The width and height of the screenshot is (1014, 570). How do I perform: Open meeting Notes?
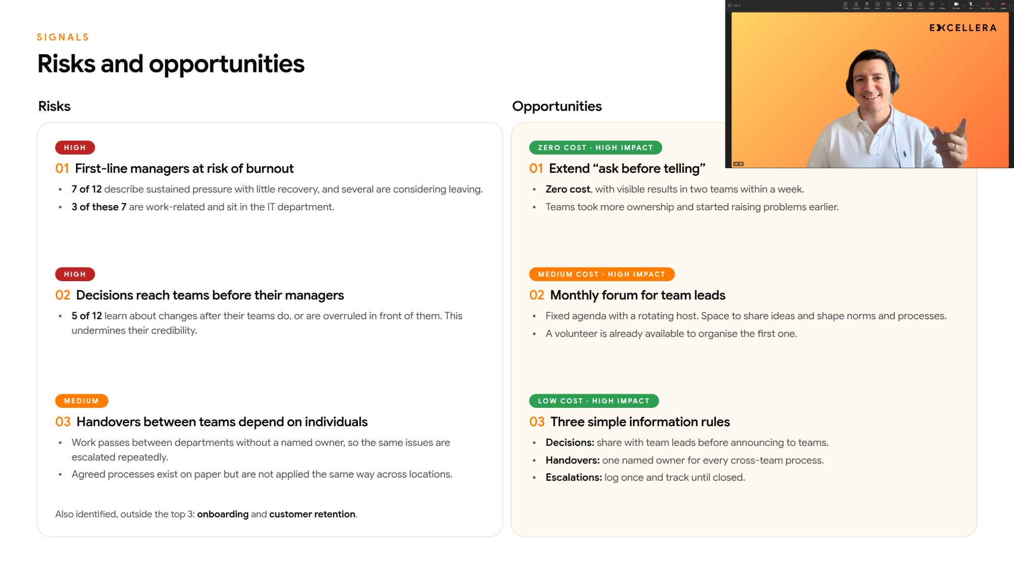pyautogui.click(x=910, y=5)
